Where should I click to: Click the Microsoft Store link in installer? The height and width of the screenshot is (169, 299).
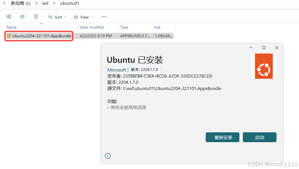coord(118,70)
